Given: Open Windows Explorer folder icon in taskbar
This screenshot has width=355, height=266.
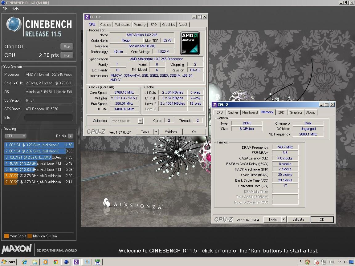Looking at the screenshot, I should 35,262.
